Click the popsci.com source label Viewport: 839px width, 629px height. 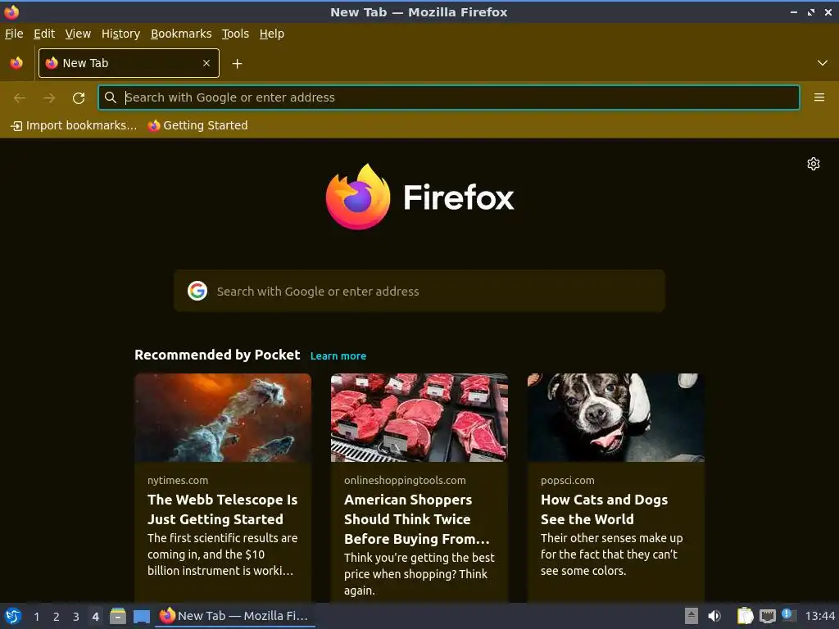[568, 480]
